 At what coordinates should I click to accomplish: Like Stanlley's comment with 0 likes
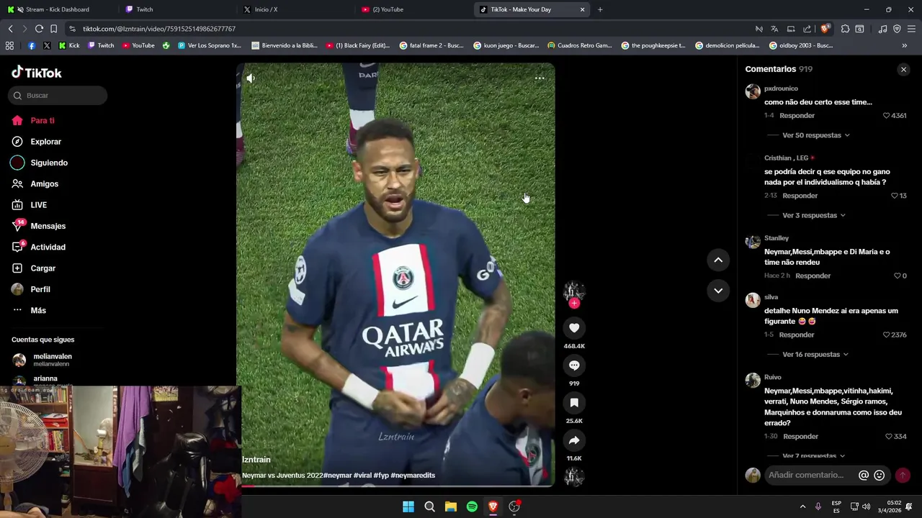click(x=897, y=276)
